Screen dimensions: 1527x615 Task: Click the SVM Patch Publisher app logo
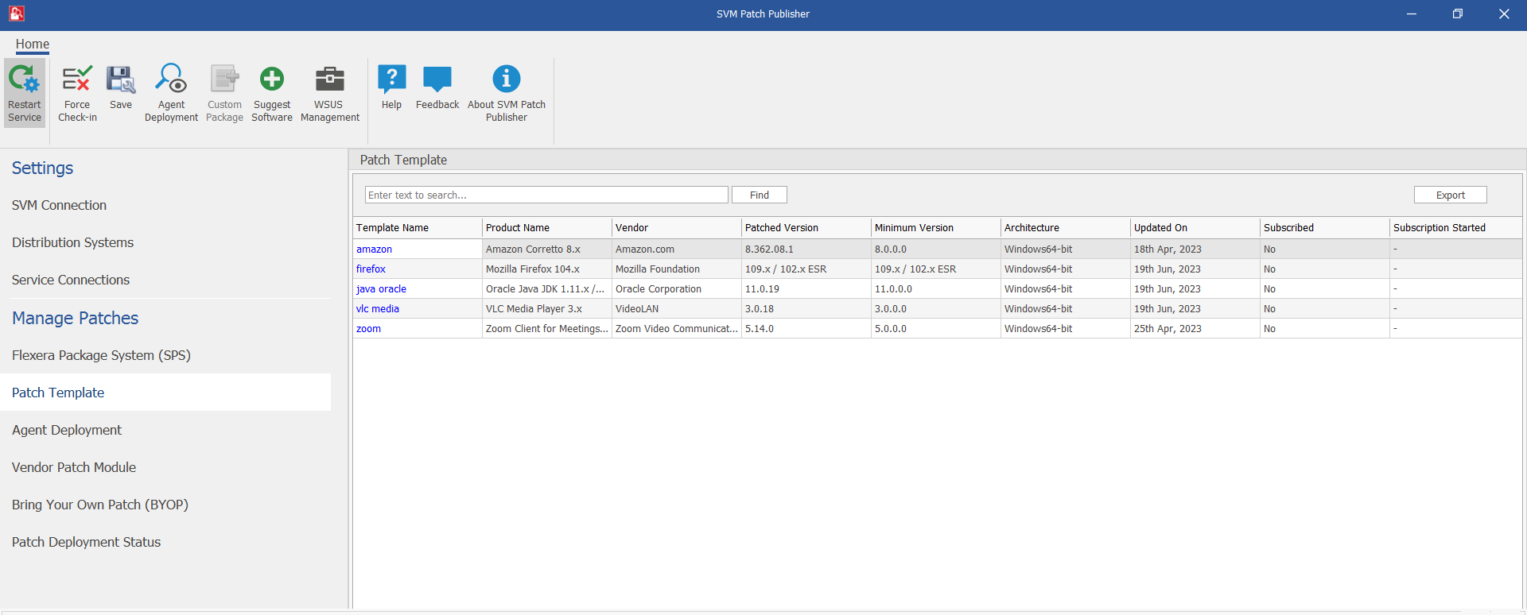pyautogui.click(x=17, y=14)
